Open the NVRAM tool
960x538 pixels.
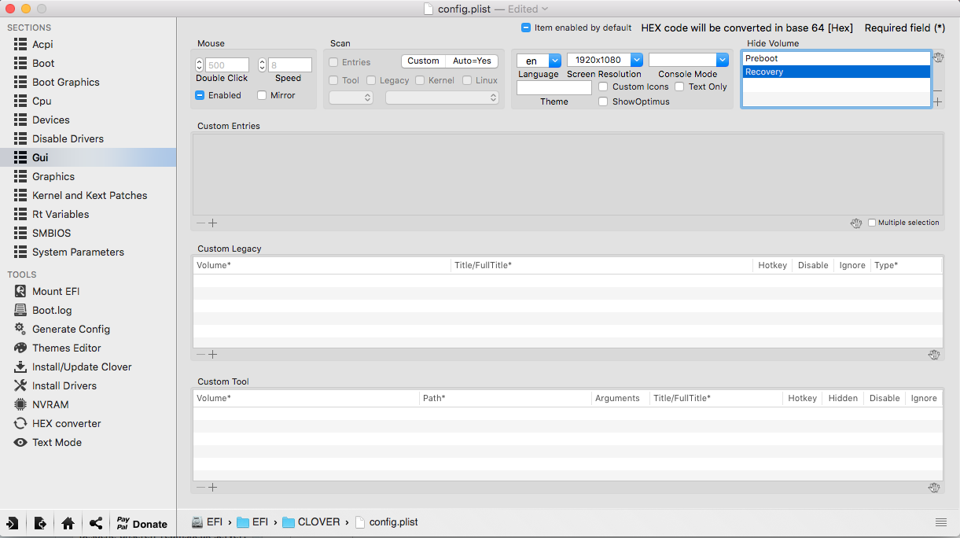pos(50,404)
